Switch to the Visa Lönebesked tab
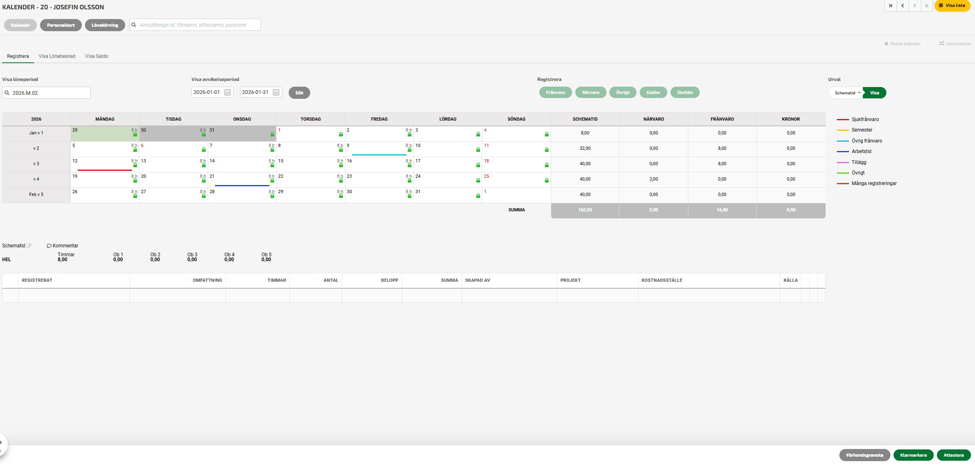975x466 pixels. point(57,56)
